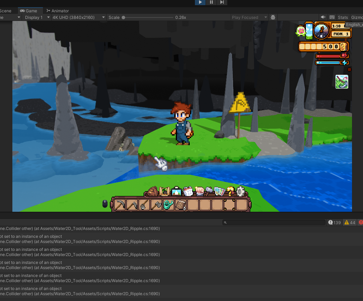
Task: Click the Stats button
Action: pyautogui.click(x=343, y=18)
